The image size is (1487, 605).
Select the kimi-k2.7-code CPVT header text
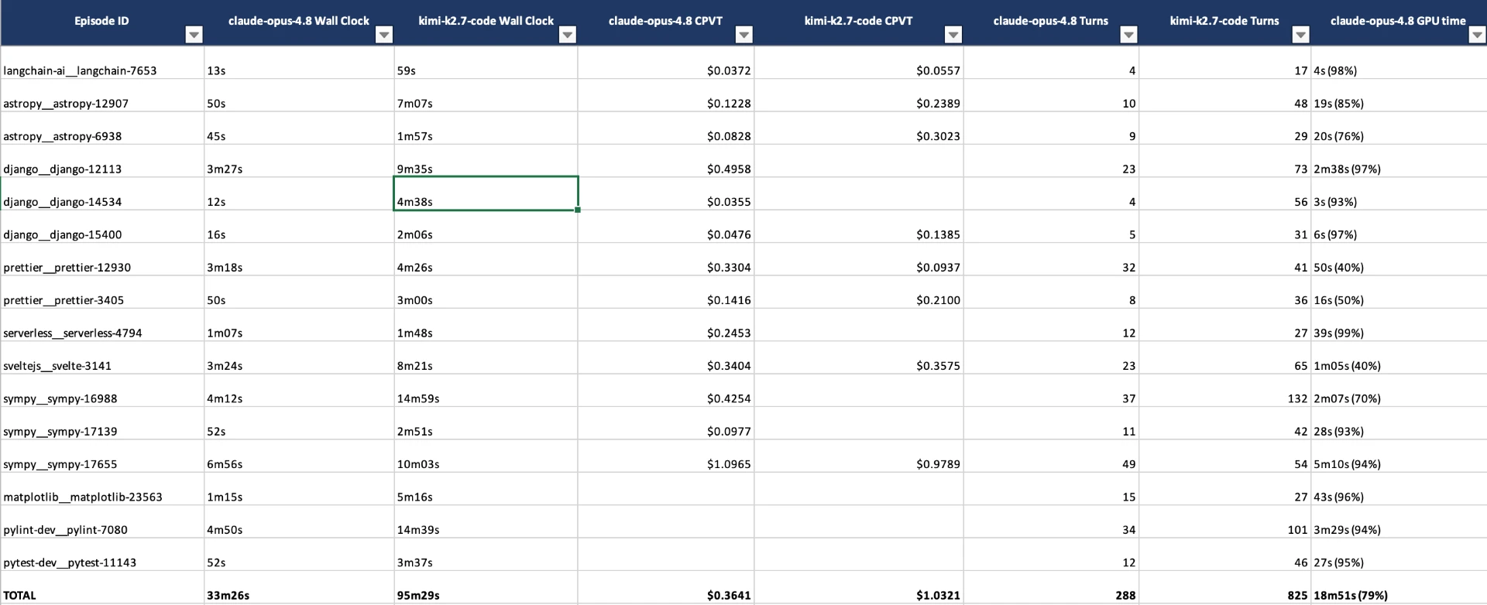click(x=858, y=21)
